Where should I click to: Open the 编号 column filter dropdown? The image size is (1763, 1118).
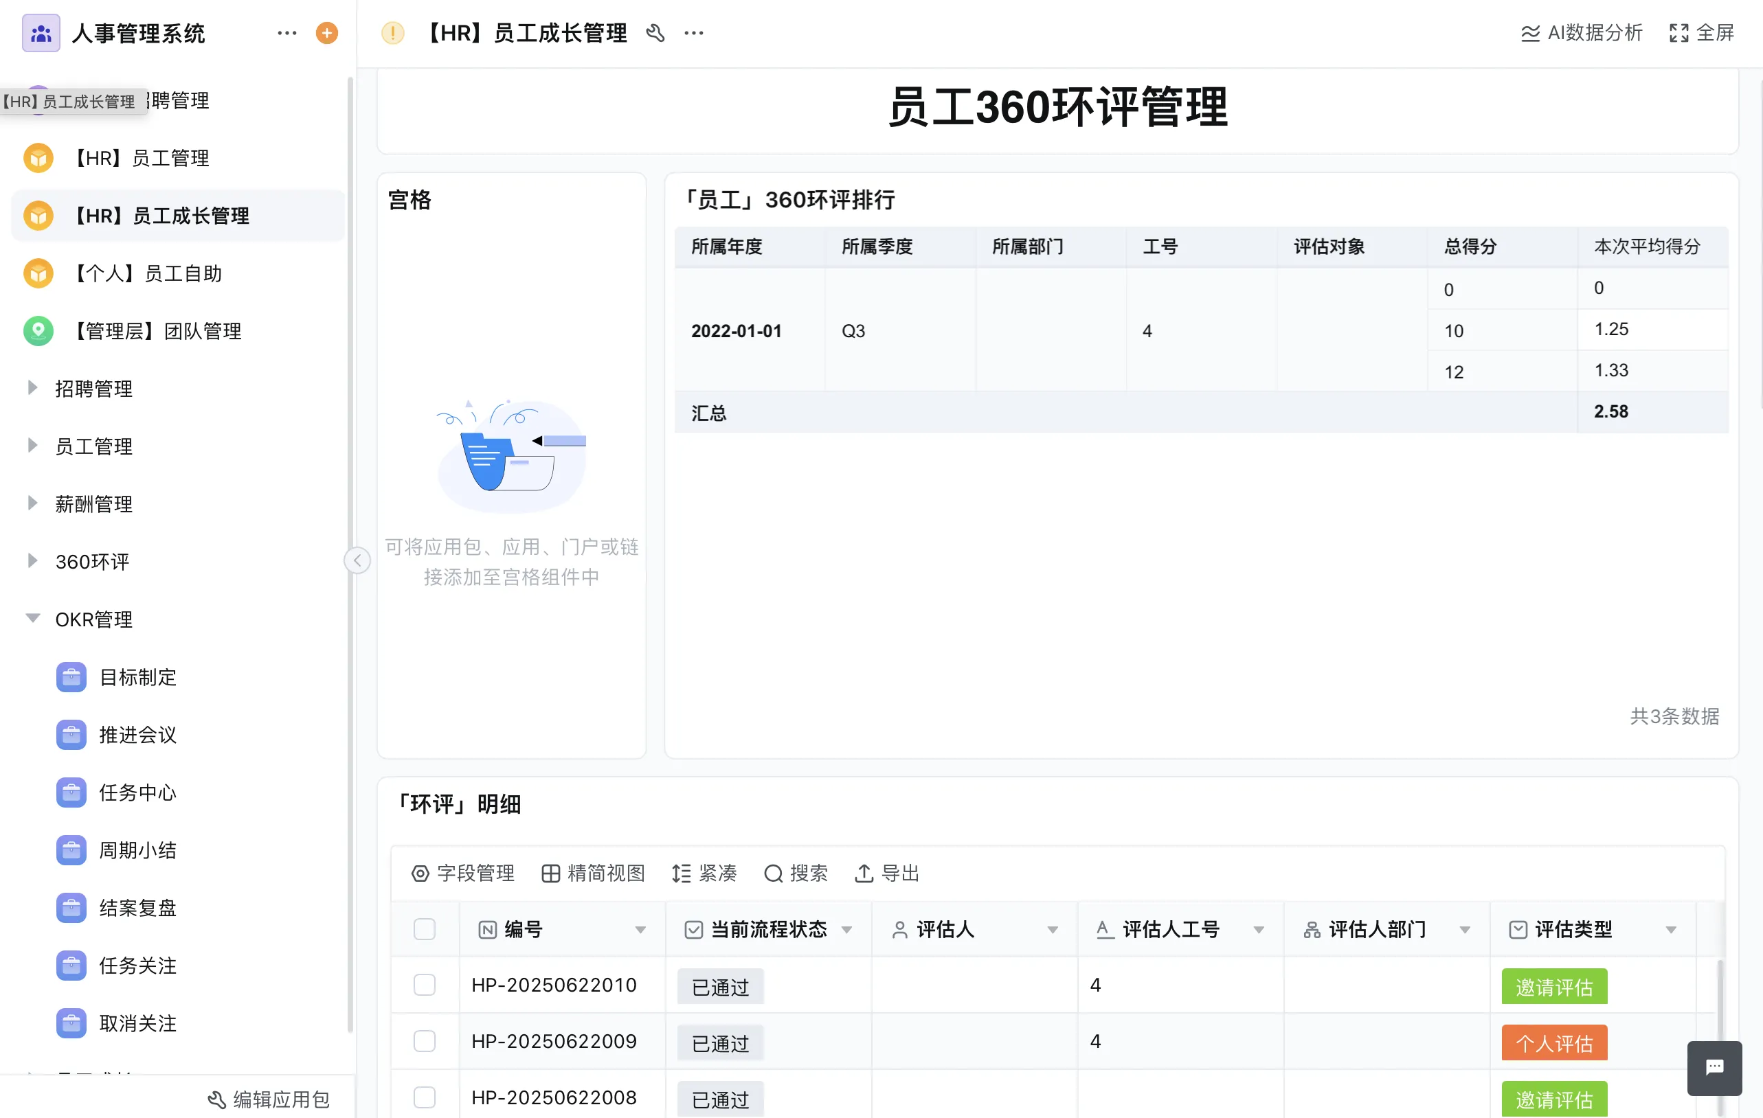click(641, 929)
